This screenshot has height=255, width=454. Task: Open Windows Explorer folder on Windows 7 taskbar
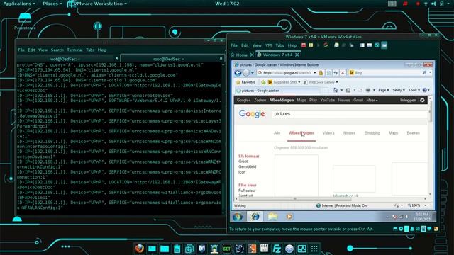pyautogui.click(x=272, y=217)
